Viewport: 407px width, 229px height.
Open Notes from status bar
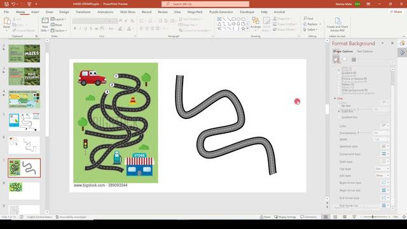point(265,217)
